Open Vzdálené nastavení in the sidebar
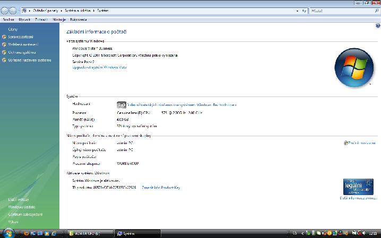 point(23,45)
